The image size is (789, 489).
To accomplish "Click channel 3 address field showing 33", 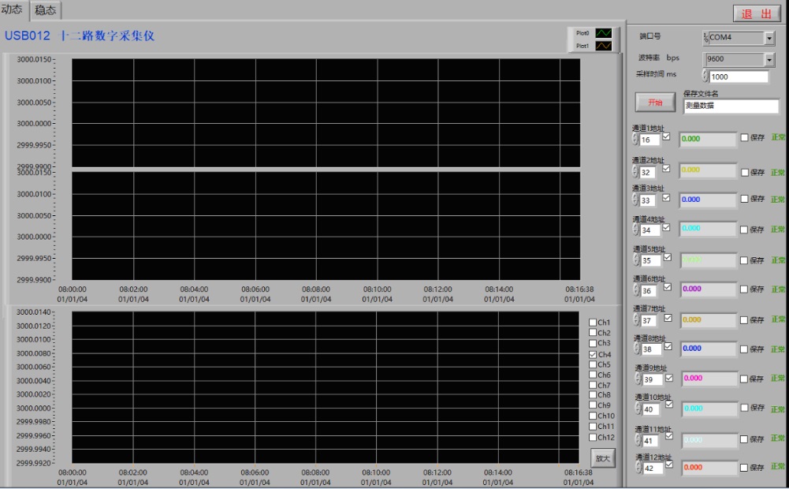I will (x=649, y=200).
